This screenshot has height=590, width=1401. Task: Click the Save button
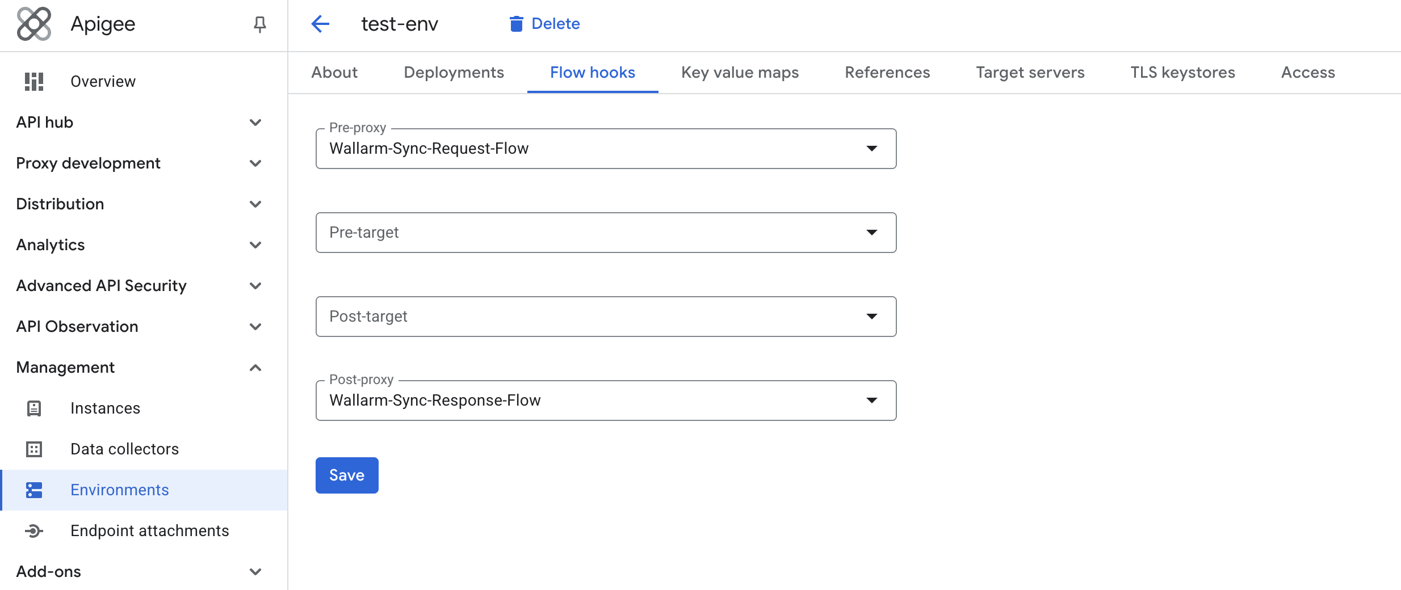[x=346, y=475]
